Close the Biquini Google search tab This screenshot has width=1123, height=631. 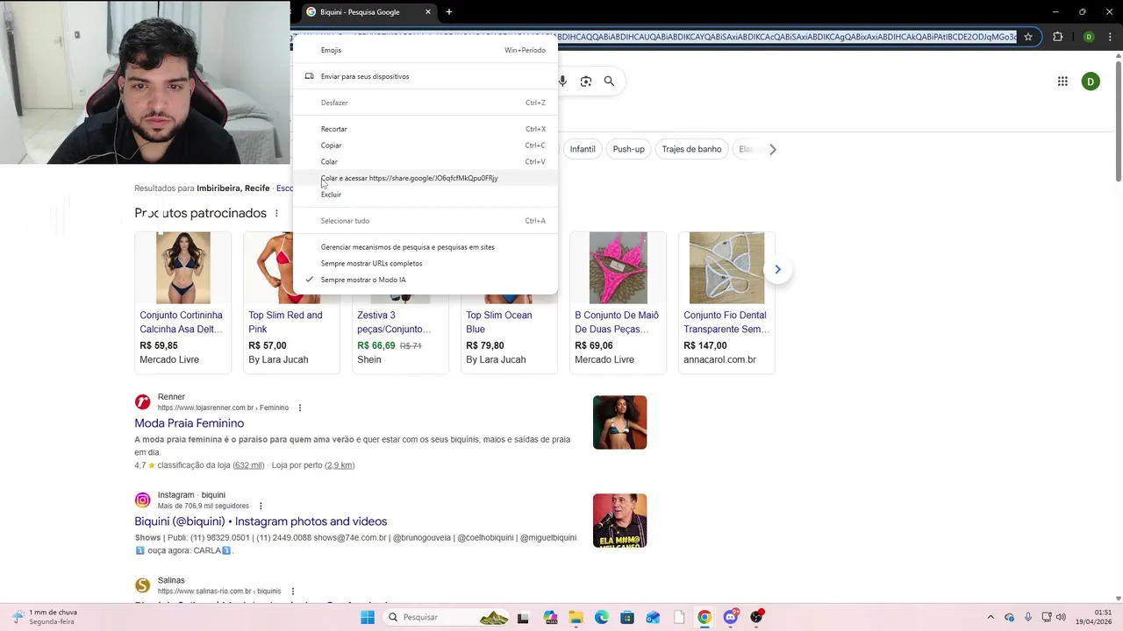428,12
